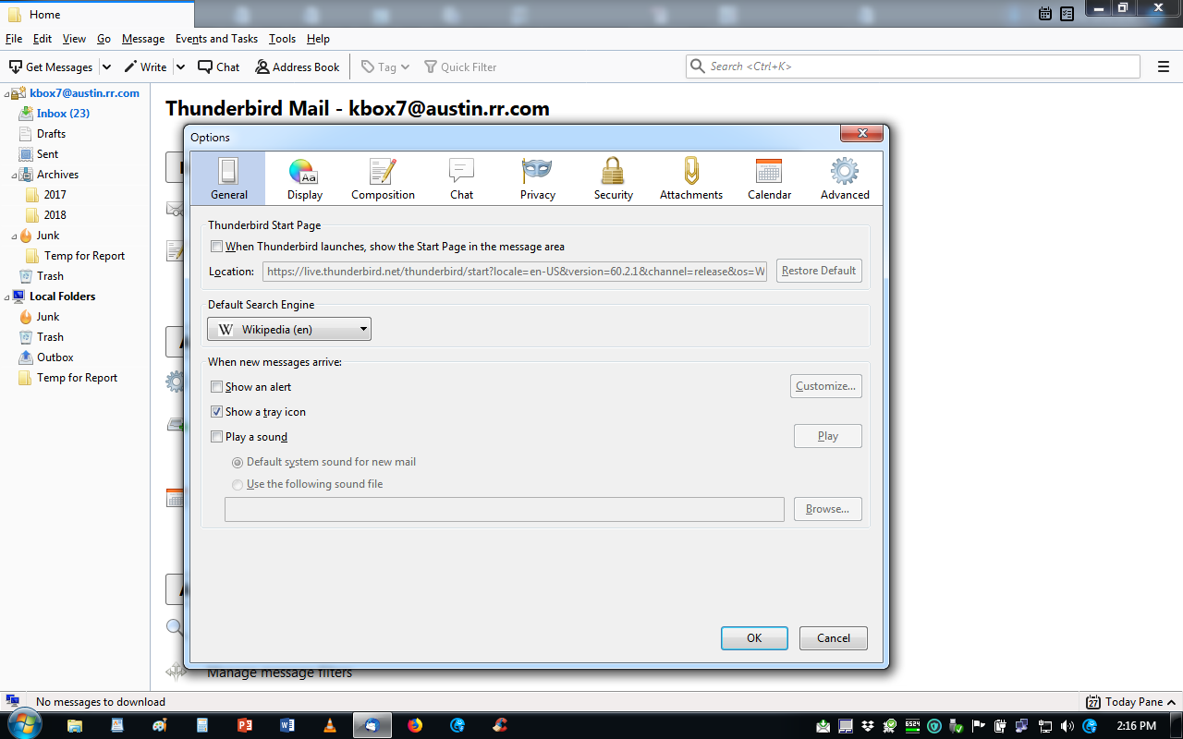Collapse the kbox7@austin.rr.com account tree
The width and height of the screenshot is (1183, 739).
7,93
